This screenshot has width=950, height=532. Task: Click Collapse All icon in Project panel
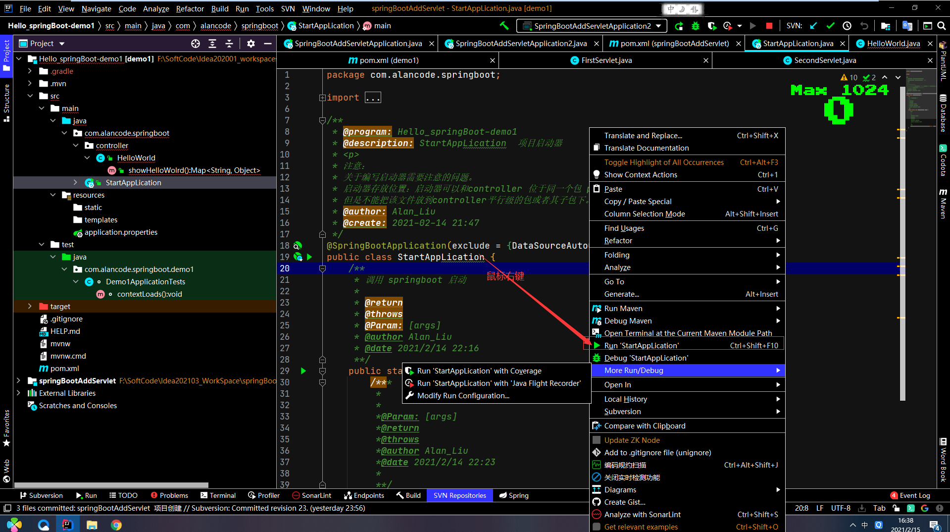click(x=229, y=44)
